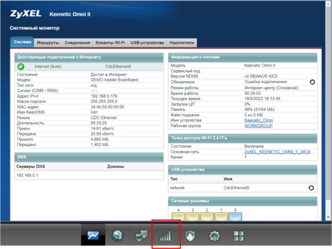
Task: Click the IPv4 address 192.168.0.178
Action: pos(104,96)
